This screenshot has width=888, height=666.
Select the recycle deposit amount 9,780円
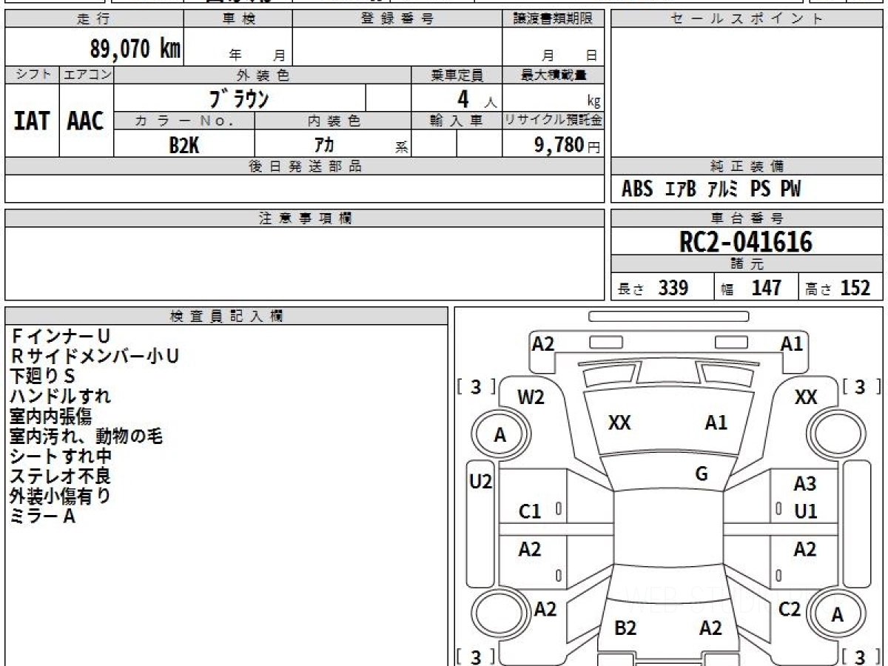click(567, 145)
